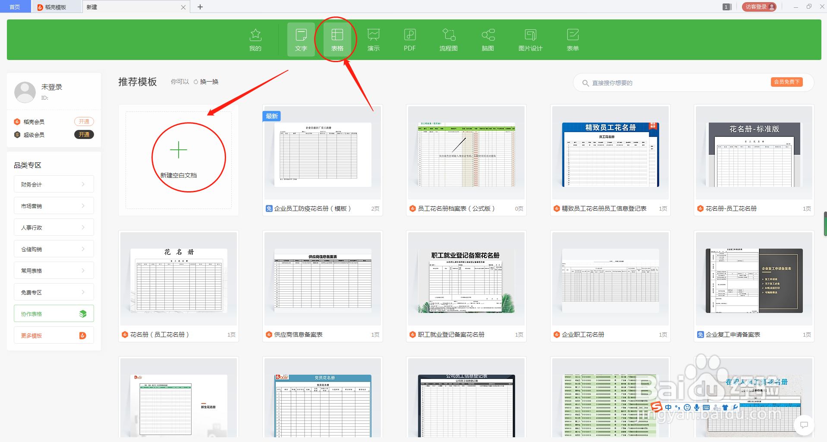Expand the 常用表格 category
This screenshot has width=827, height=442.
coord(53,270)
